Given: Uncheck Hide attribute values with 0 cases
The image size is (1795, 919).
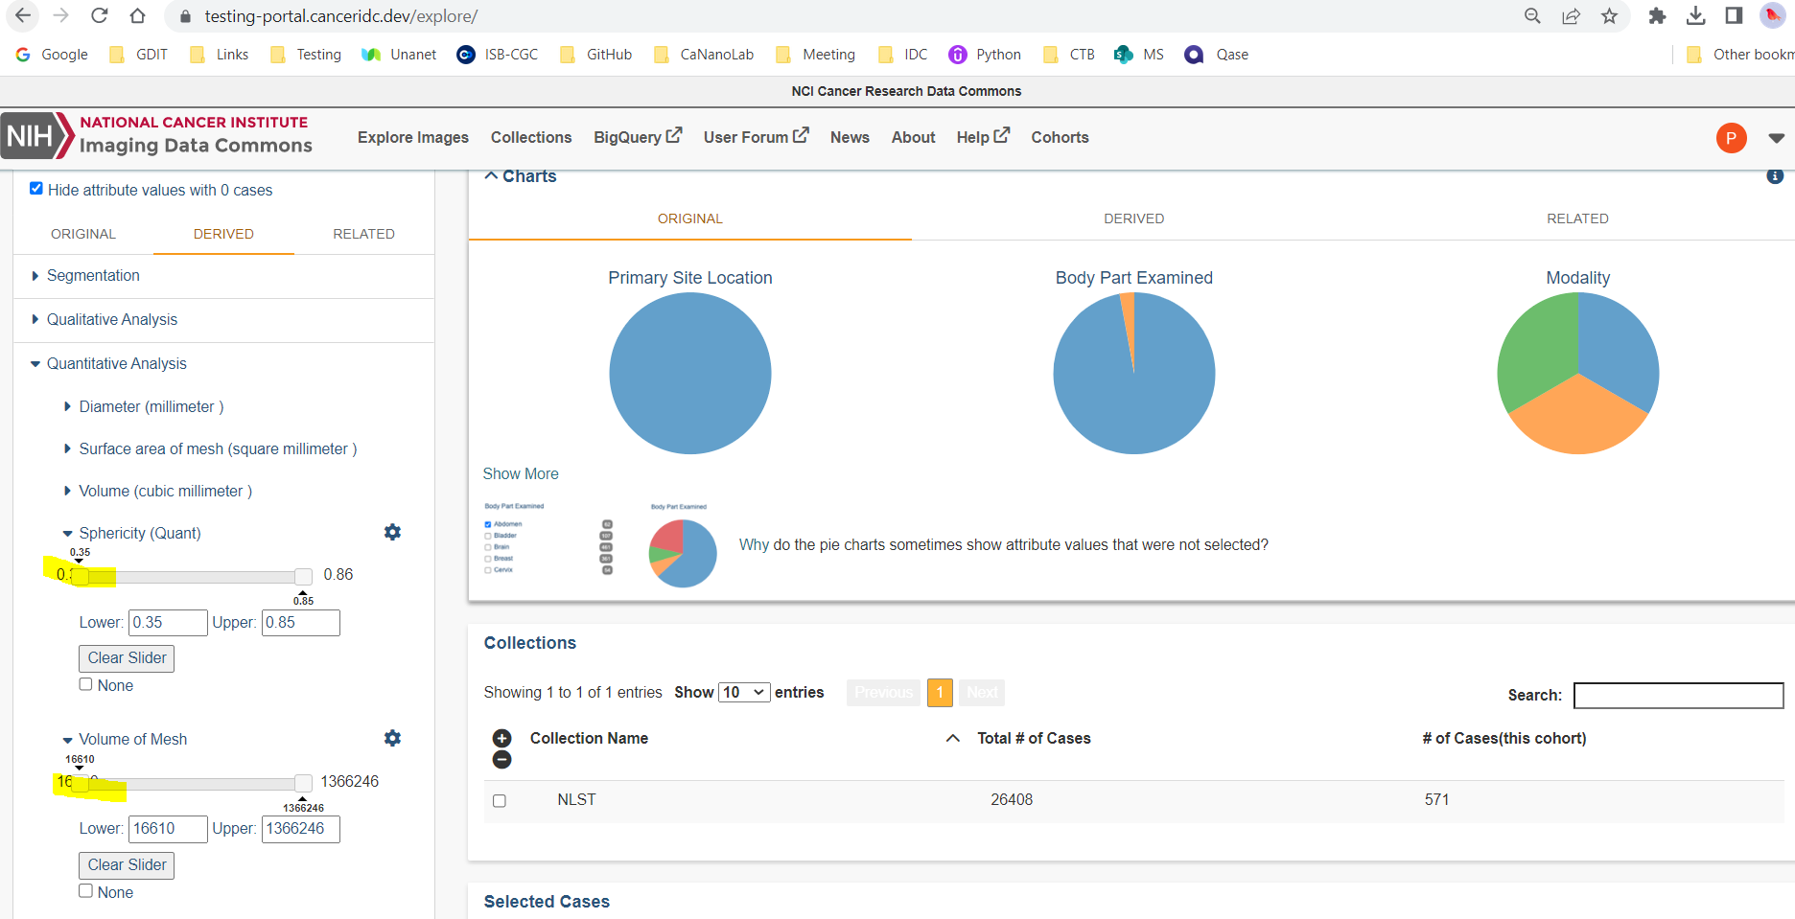Looking at the screenshot, I should (36, 189).
